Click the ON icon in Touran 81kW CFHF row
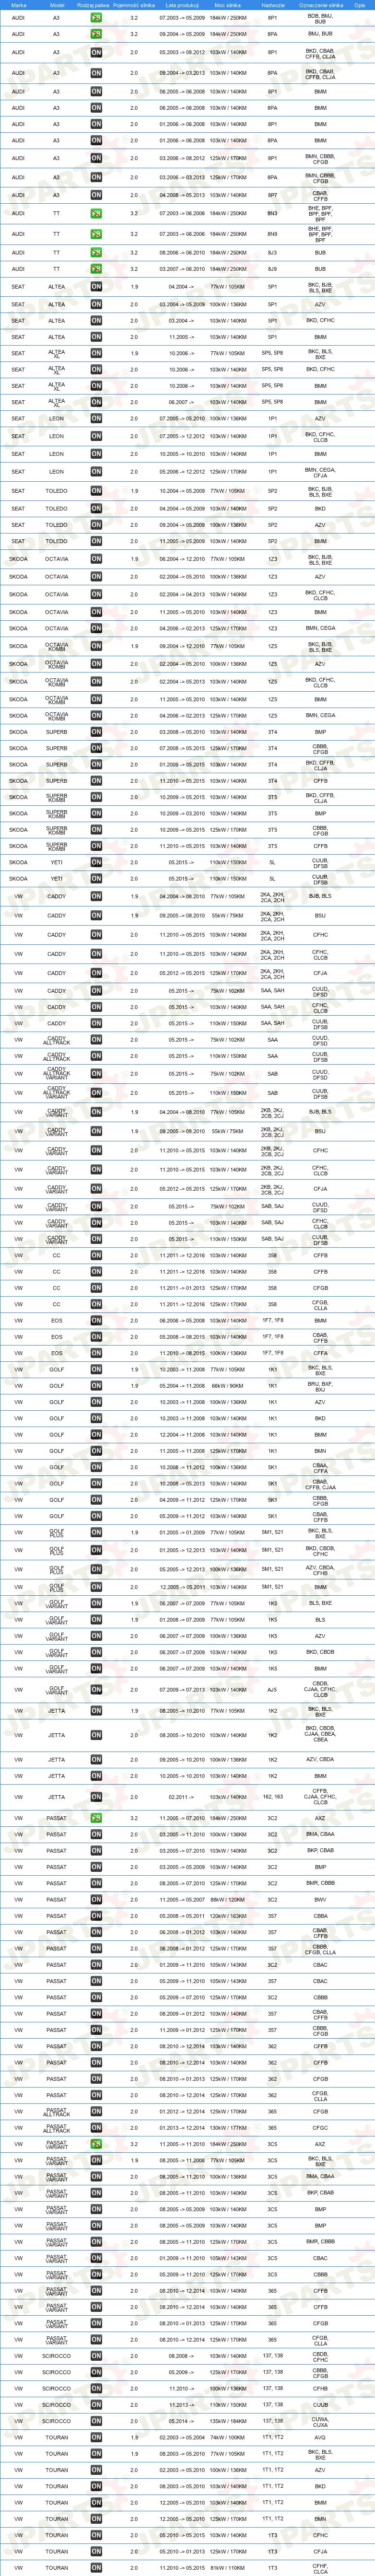375x2576 pixels. (x=96, y=2567)
